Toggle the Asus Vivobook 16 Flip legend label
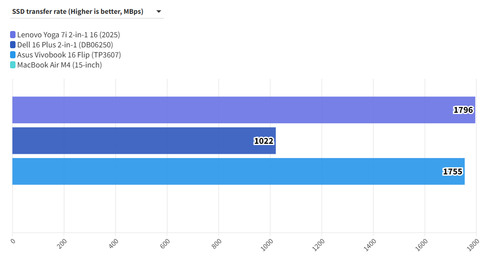489x257 pixels. click(69, 55)
